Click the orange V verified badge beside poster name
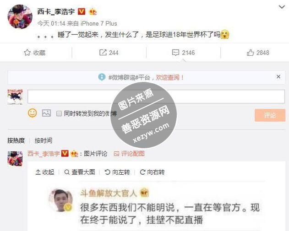The width and height of the screenshot is (289, 231). click(82, 11)
